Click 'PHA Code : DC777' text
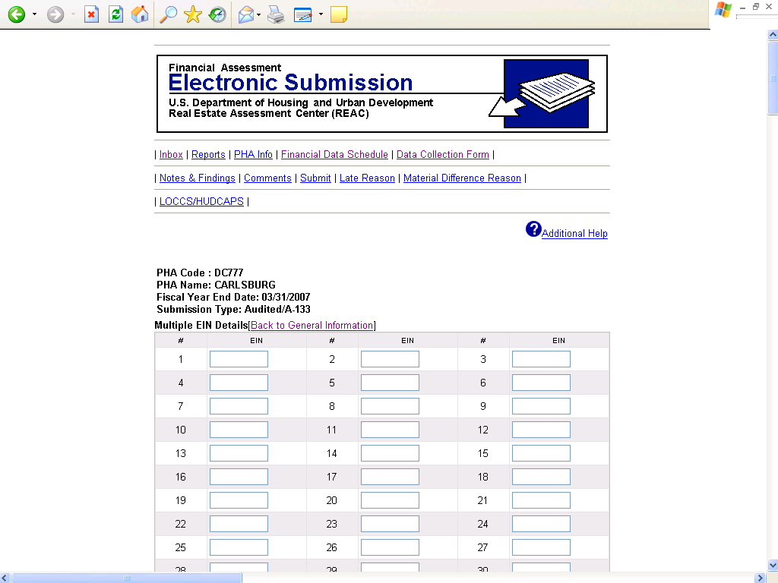778x583 pixels. tap(200, 273)
